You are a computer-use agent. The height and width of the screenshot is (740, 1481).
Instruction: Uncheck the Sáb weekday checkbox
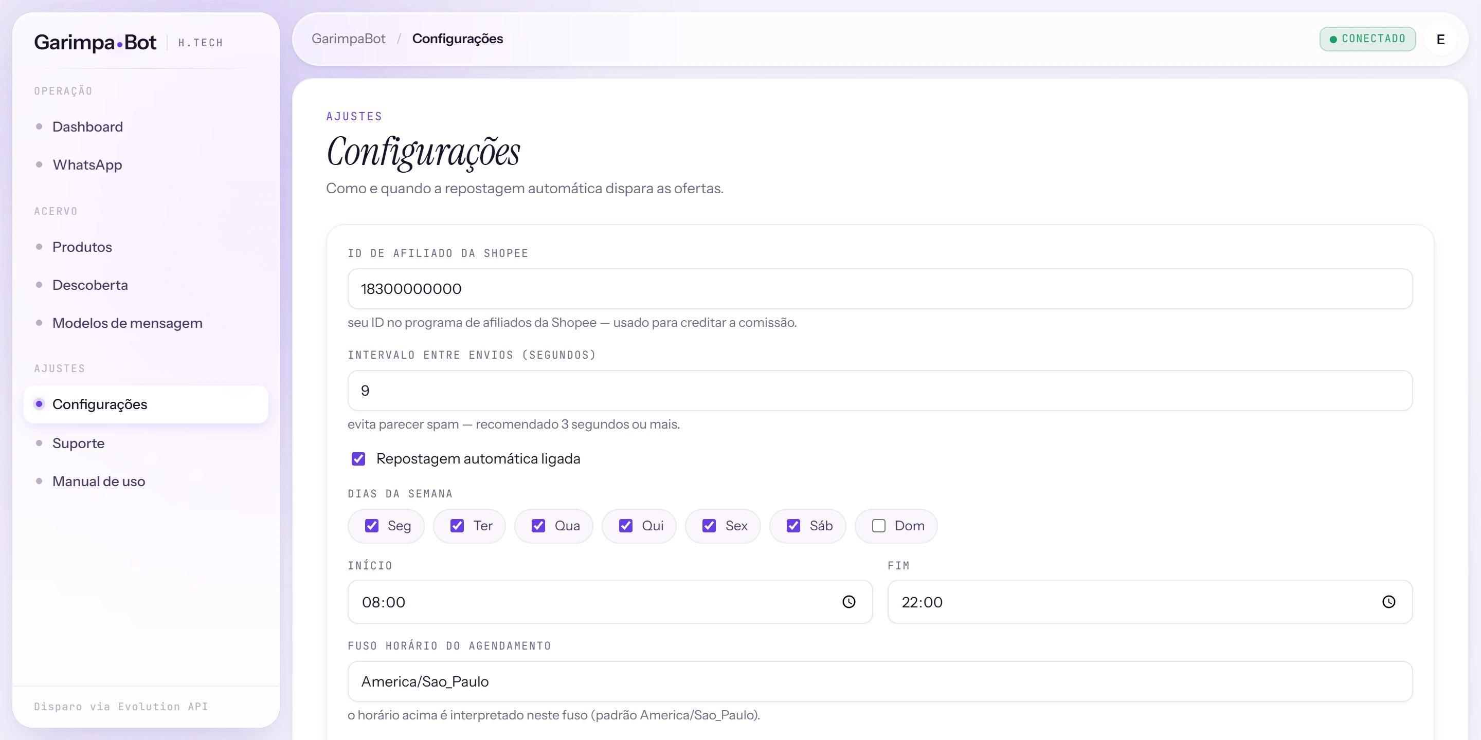(793, 526)
